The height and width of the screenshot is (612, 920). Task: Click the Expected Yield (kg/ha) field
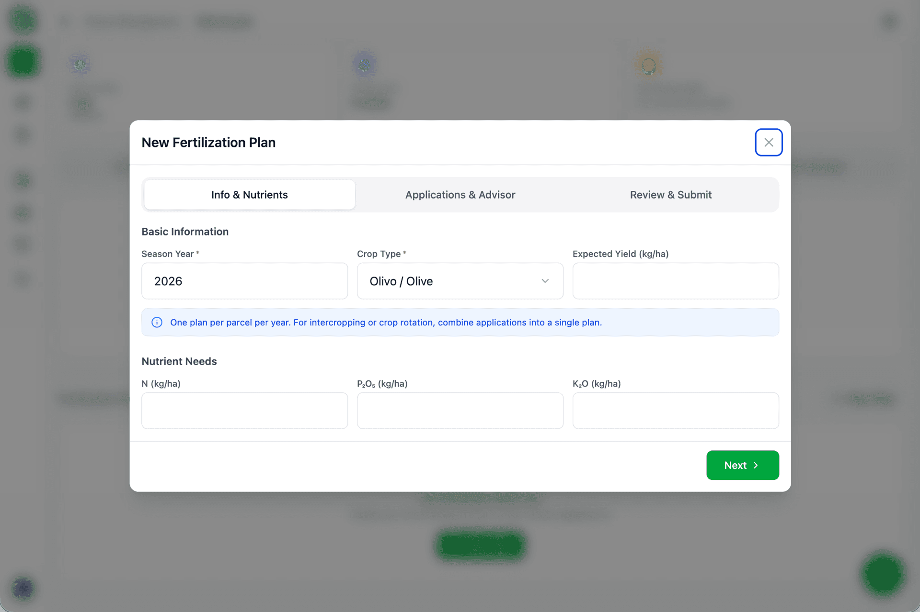click(x=675, y=281)
